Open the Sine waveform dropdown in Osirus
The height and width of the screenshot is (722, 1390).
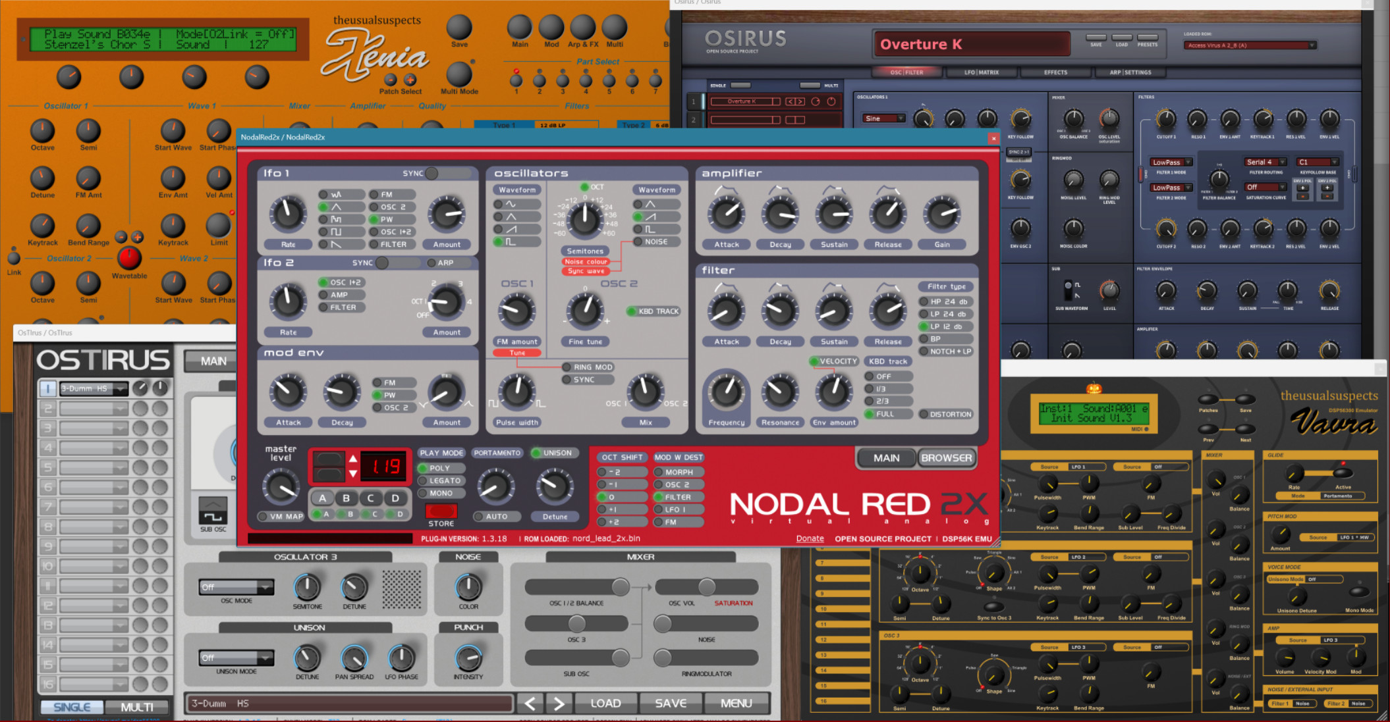(x=884, y=118)
